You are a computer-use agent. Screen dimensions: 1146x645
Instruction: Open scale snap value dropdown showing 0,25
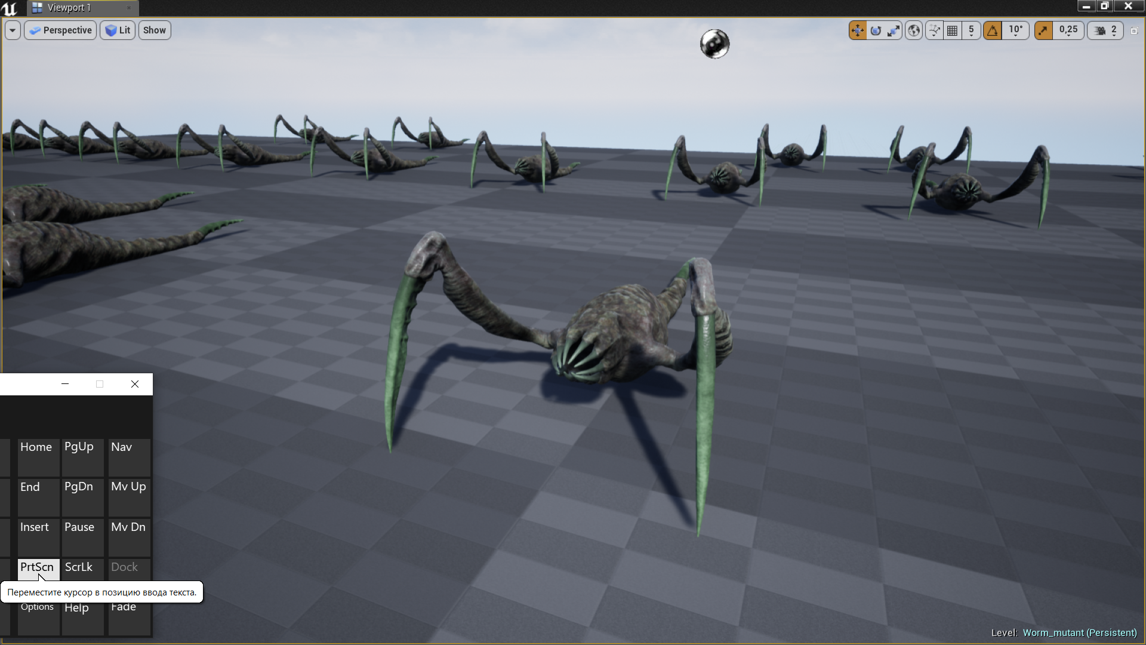tap(1068, 30)
